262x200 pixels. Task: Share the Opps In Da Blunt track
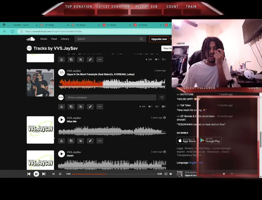tap(62, 107)
